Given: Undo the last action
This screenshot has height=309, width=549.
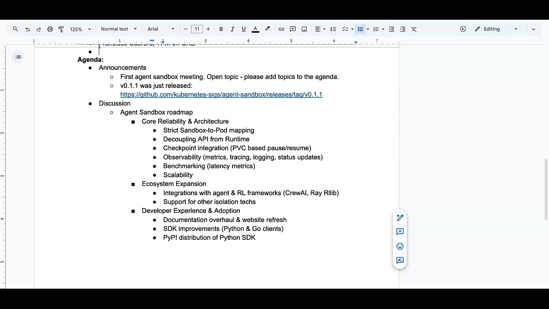Looking at the screenshot, I should pyautogui.click(x=27, y=29).
